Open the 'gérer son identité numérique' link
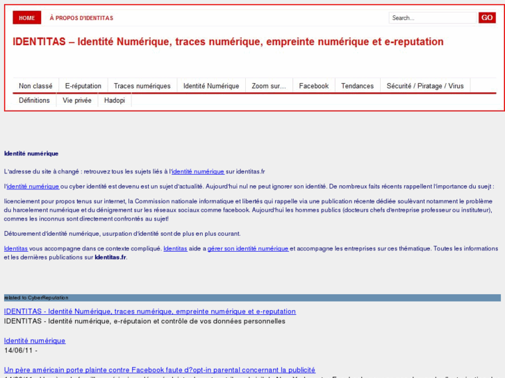505x378 pixels. point(248,248)
